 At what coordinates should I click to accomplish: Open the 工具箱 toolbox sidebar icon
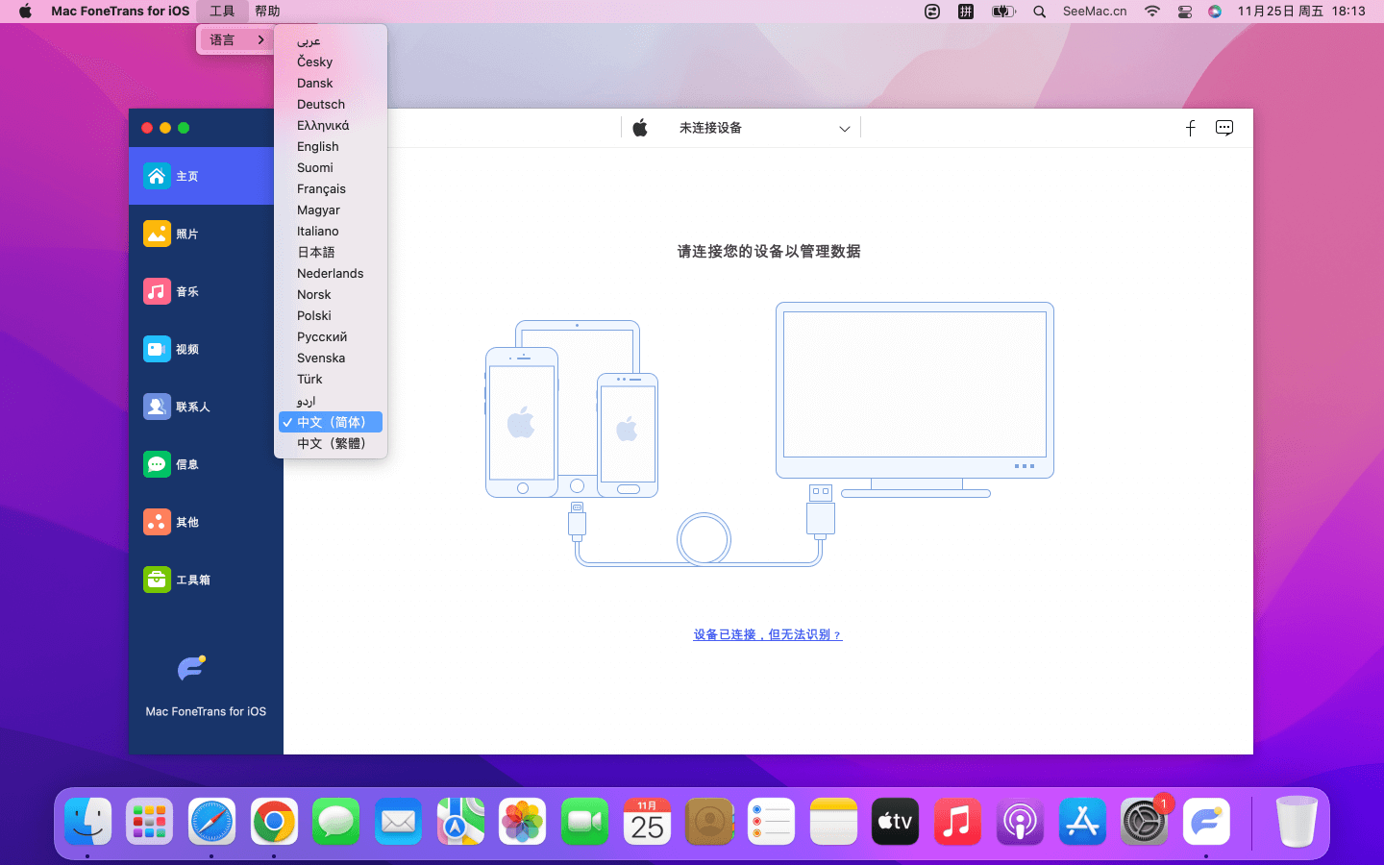pos(157,580)
